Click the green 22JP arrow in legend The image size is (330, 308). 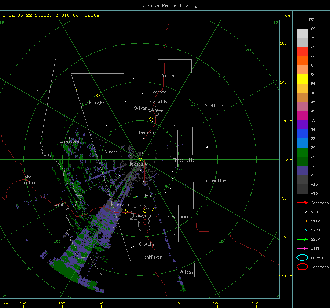coord(302,239)
